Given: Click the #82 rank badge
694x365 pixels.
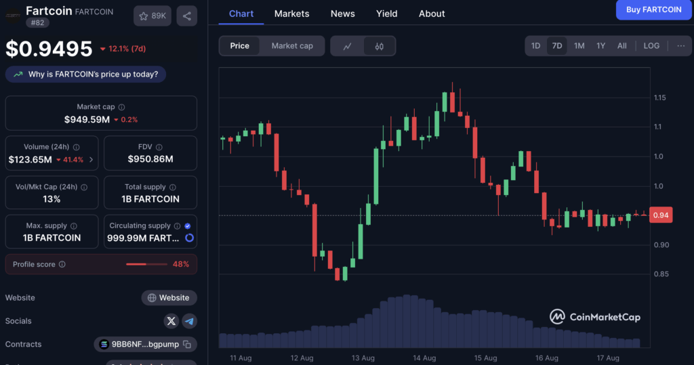Looking at the screenshot, I should [37, 22].
